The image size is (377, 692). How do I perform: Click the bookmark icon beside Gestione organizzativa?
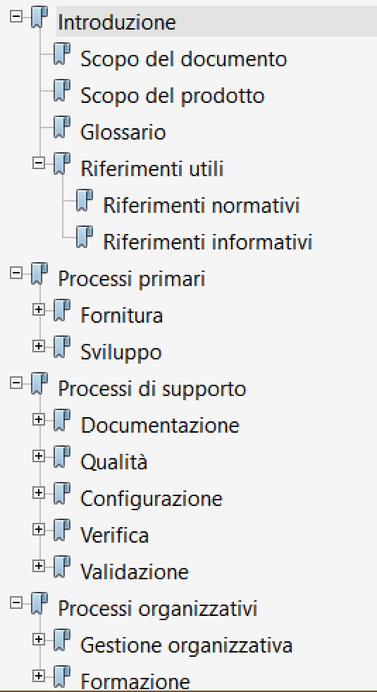click(x=62, y=642)
